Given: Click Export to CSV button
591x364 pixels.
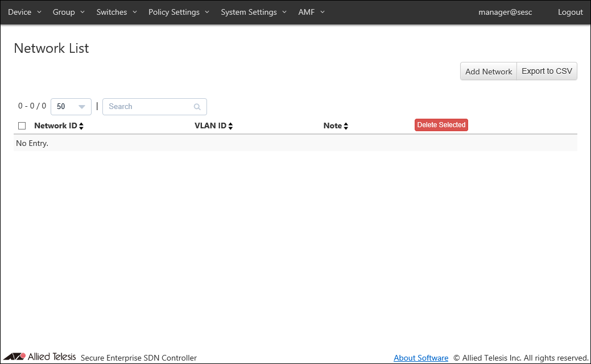Looking at the screenshot, I should point(547,72).
